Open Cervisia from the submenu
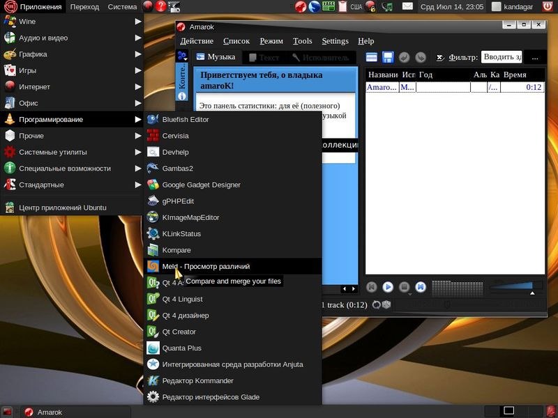 point(233,136)
